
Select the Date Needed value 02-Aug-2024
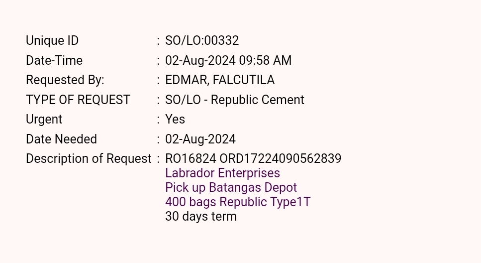click(200, 139)
